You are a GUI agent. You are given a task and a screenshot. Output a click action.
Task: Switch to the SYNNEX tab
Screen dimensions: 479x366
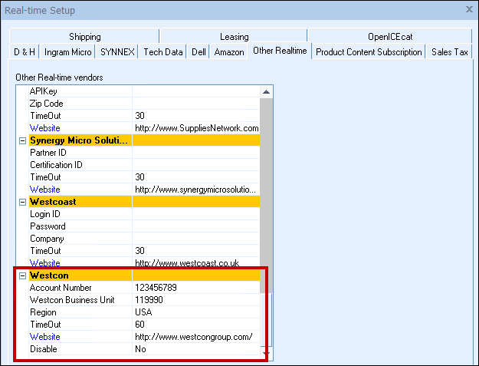pos(118,52)
